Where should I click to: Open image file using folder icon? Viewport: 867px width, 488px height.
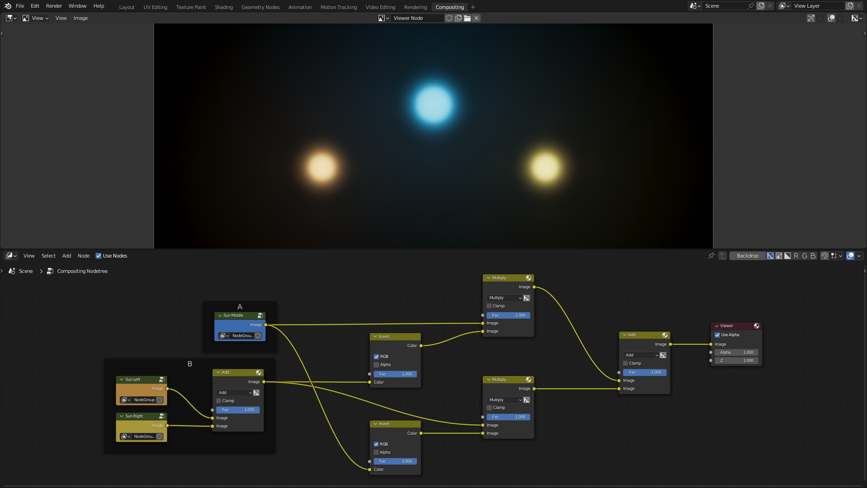pos(467,18)
